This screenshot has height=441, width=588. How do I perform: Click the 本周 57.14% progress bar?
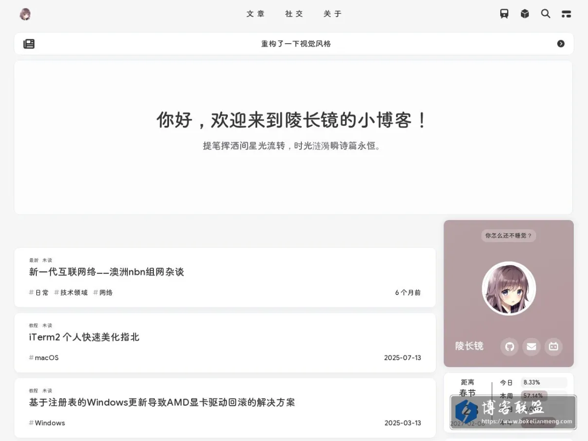[x=544, y=395]
